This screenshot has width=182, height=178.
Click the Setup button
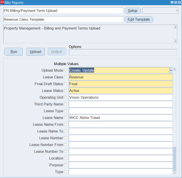click(133, 11)
